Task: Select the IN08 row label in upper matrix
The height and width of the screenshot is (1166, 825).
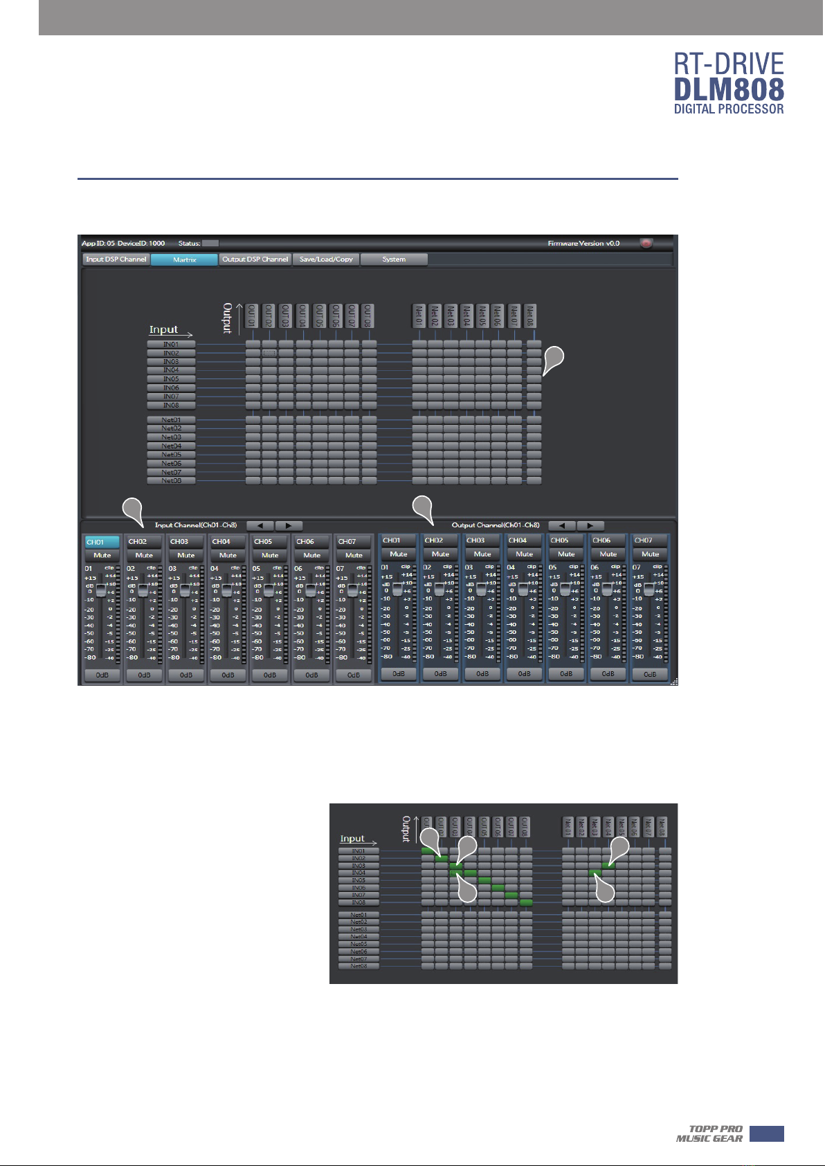Action: click(x=171, y=406)
